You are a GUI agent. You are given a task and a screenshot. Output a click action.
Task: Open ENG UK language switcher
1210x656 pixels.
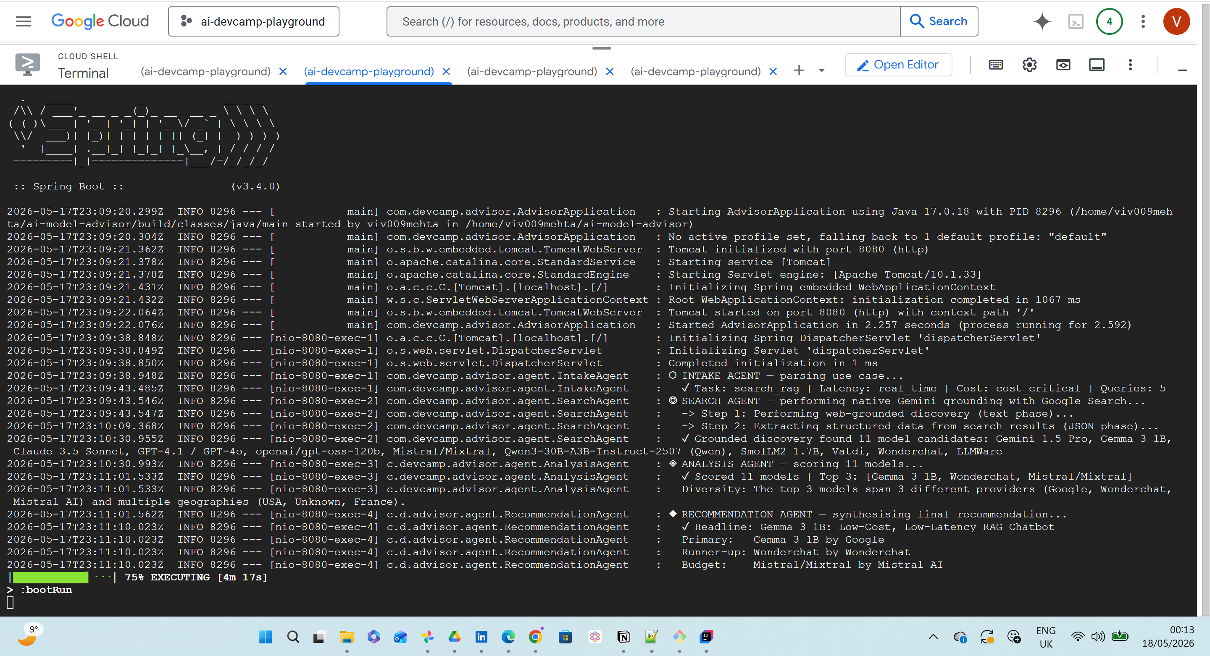[1046, 637]
